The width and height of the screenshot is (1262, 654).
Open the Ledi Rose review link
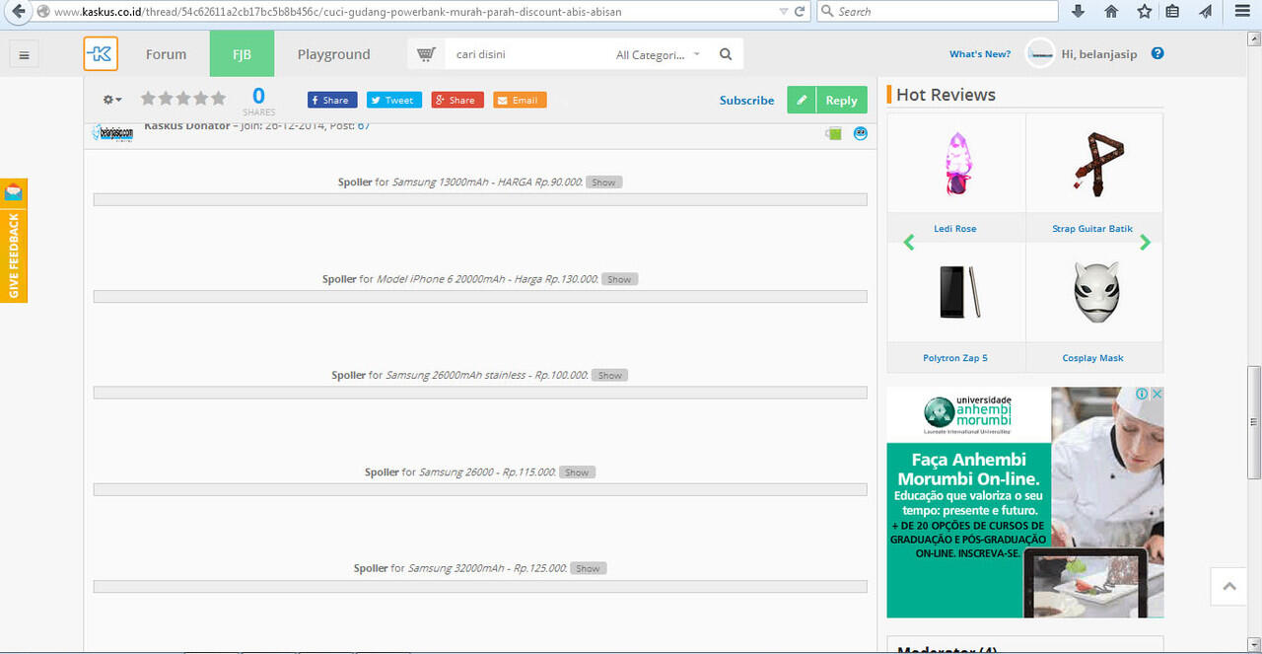pos(955,229)
